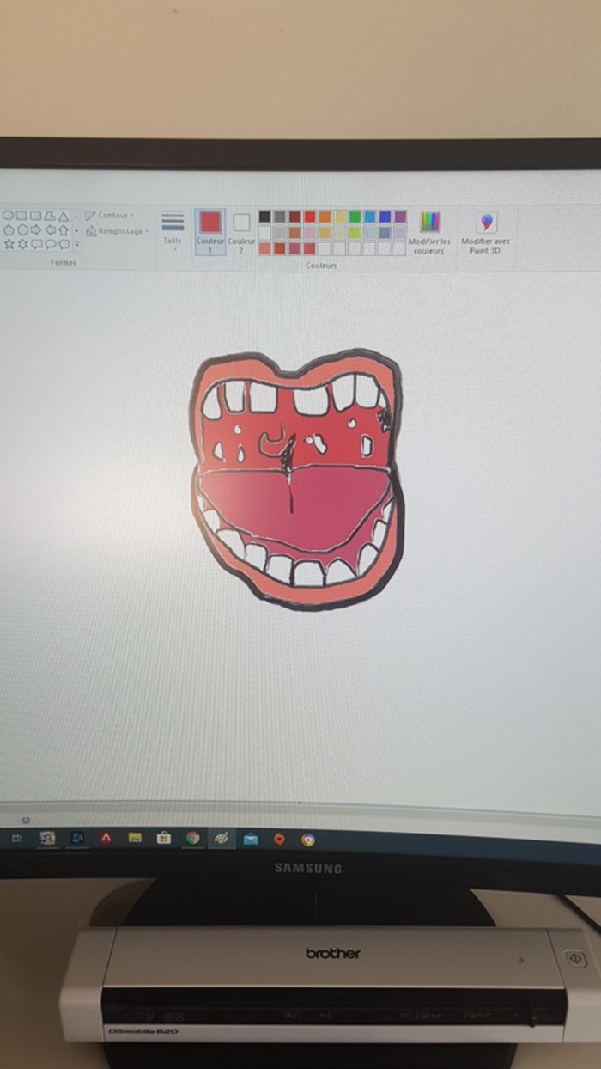
Task: Pick the green color swatch
Action: [x=355, y=217]
